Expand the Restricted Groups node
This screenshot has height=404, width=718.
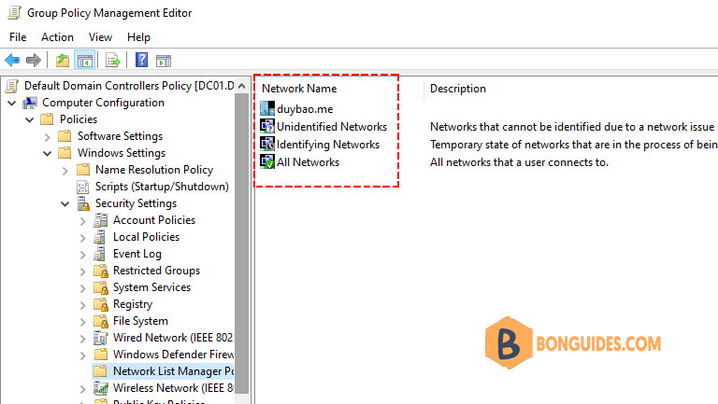point(83,272)
